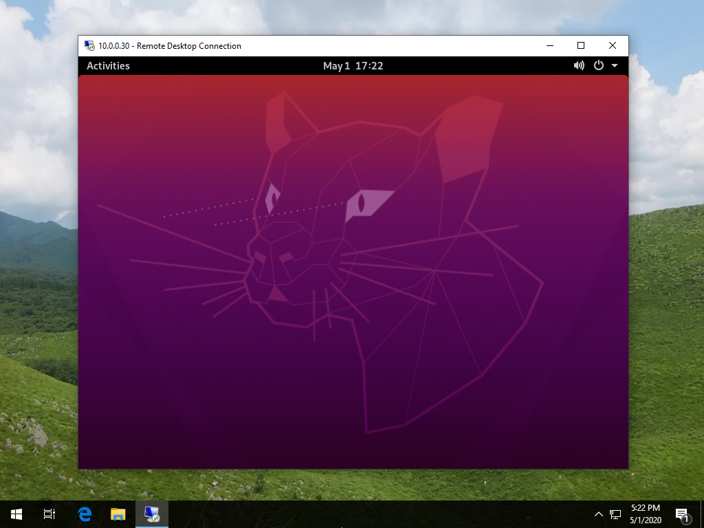The width and height of the screenshot is (704, 528).
Task: Launch Microsoft Edge from the taskbar
Action: (x=84, y=514)
